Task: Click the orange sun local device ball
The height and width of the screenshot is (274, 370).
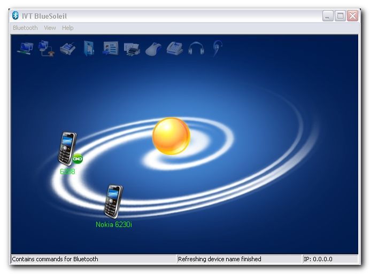Action: (x=171, y=136)
